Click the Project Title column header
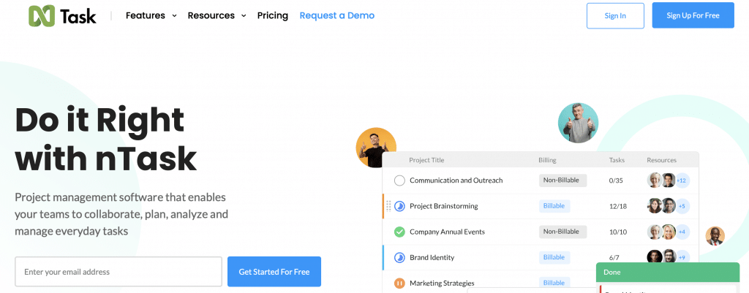Screen dimensions: 749x293 (x=426, y=160)
